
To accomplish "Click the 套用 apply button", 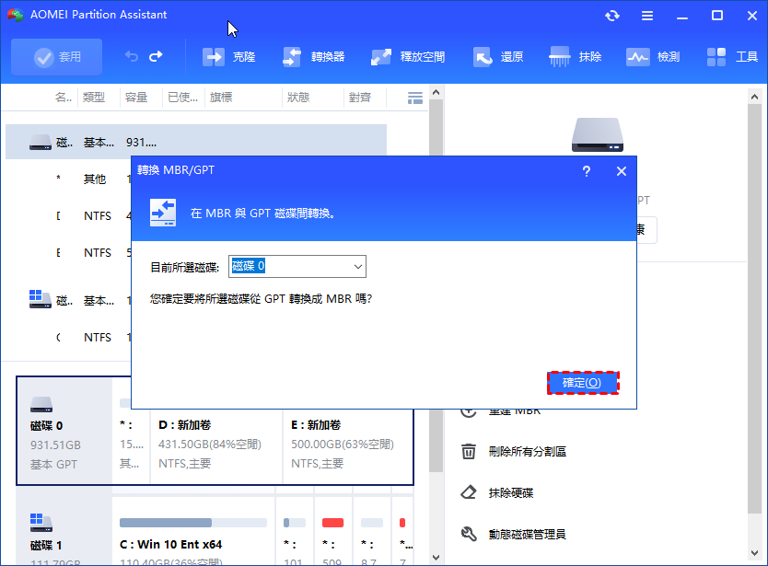I will click(x=56, y=57).
